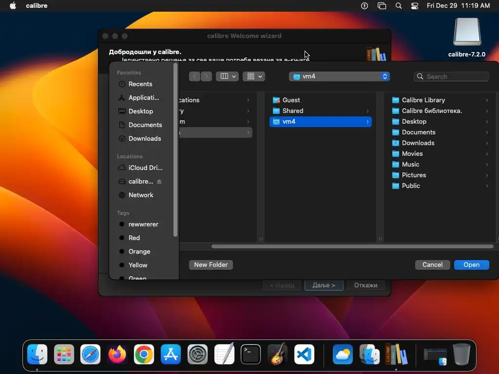
Task: Go forward in file dialog
Action: point(206,76)
